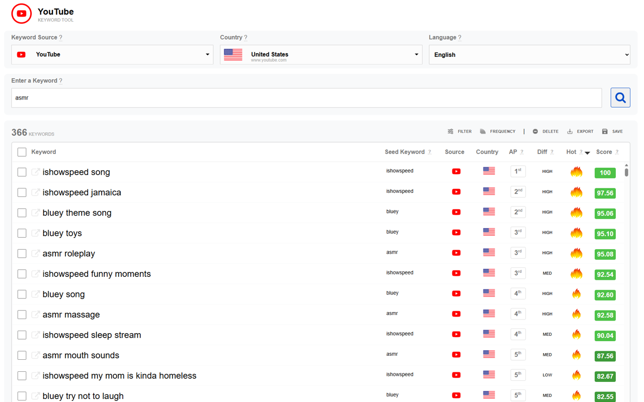Click flame icon in ishowspeed song row
The height and width of the screenshot is (402, 644).
pyautogui.click(x=577, y=171)
